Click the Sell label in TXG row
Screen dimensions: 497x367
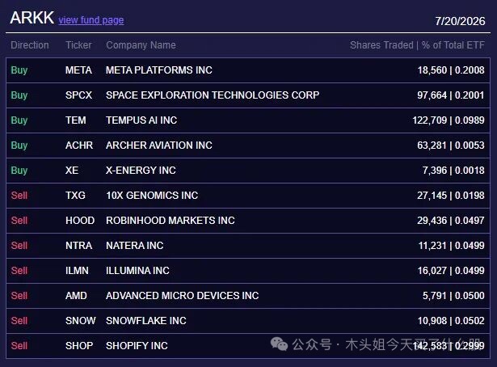tap(19, 196)
